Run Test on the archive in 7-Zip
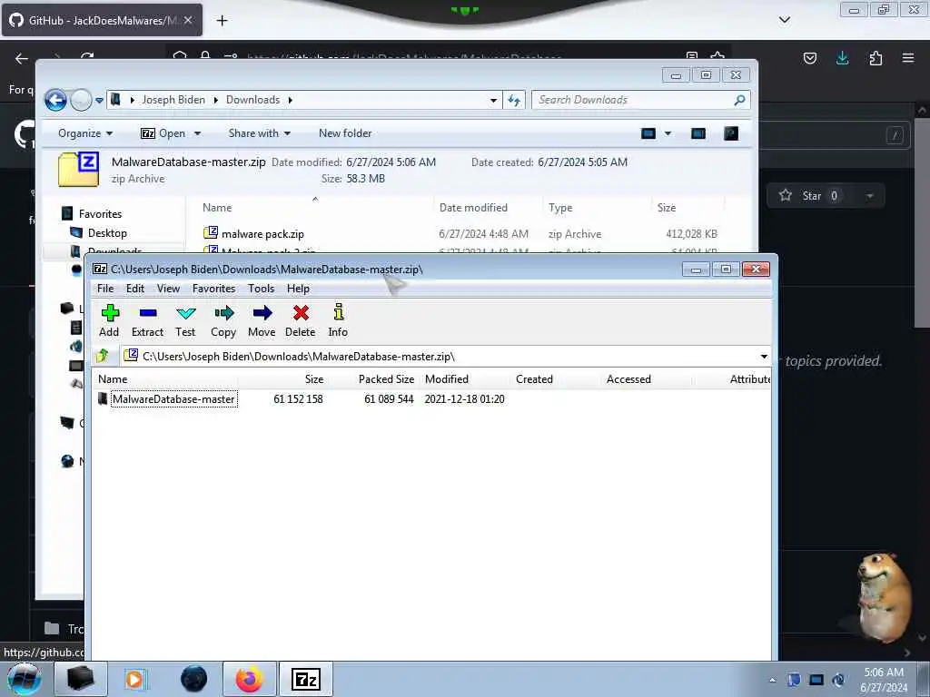 coord(185,320)
